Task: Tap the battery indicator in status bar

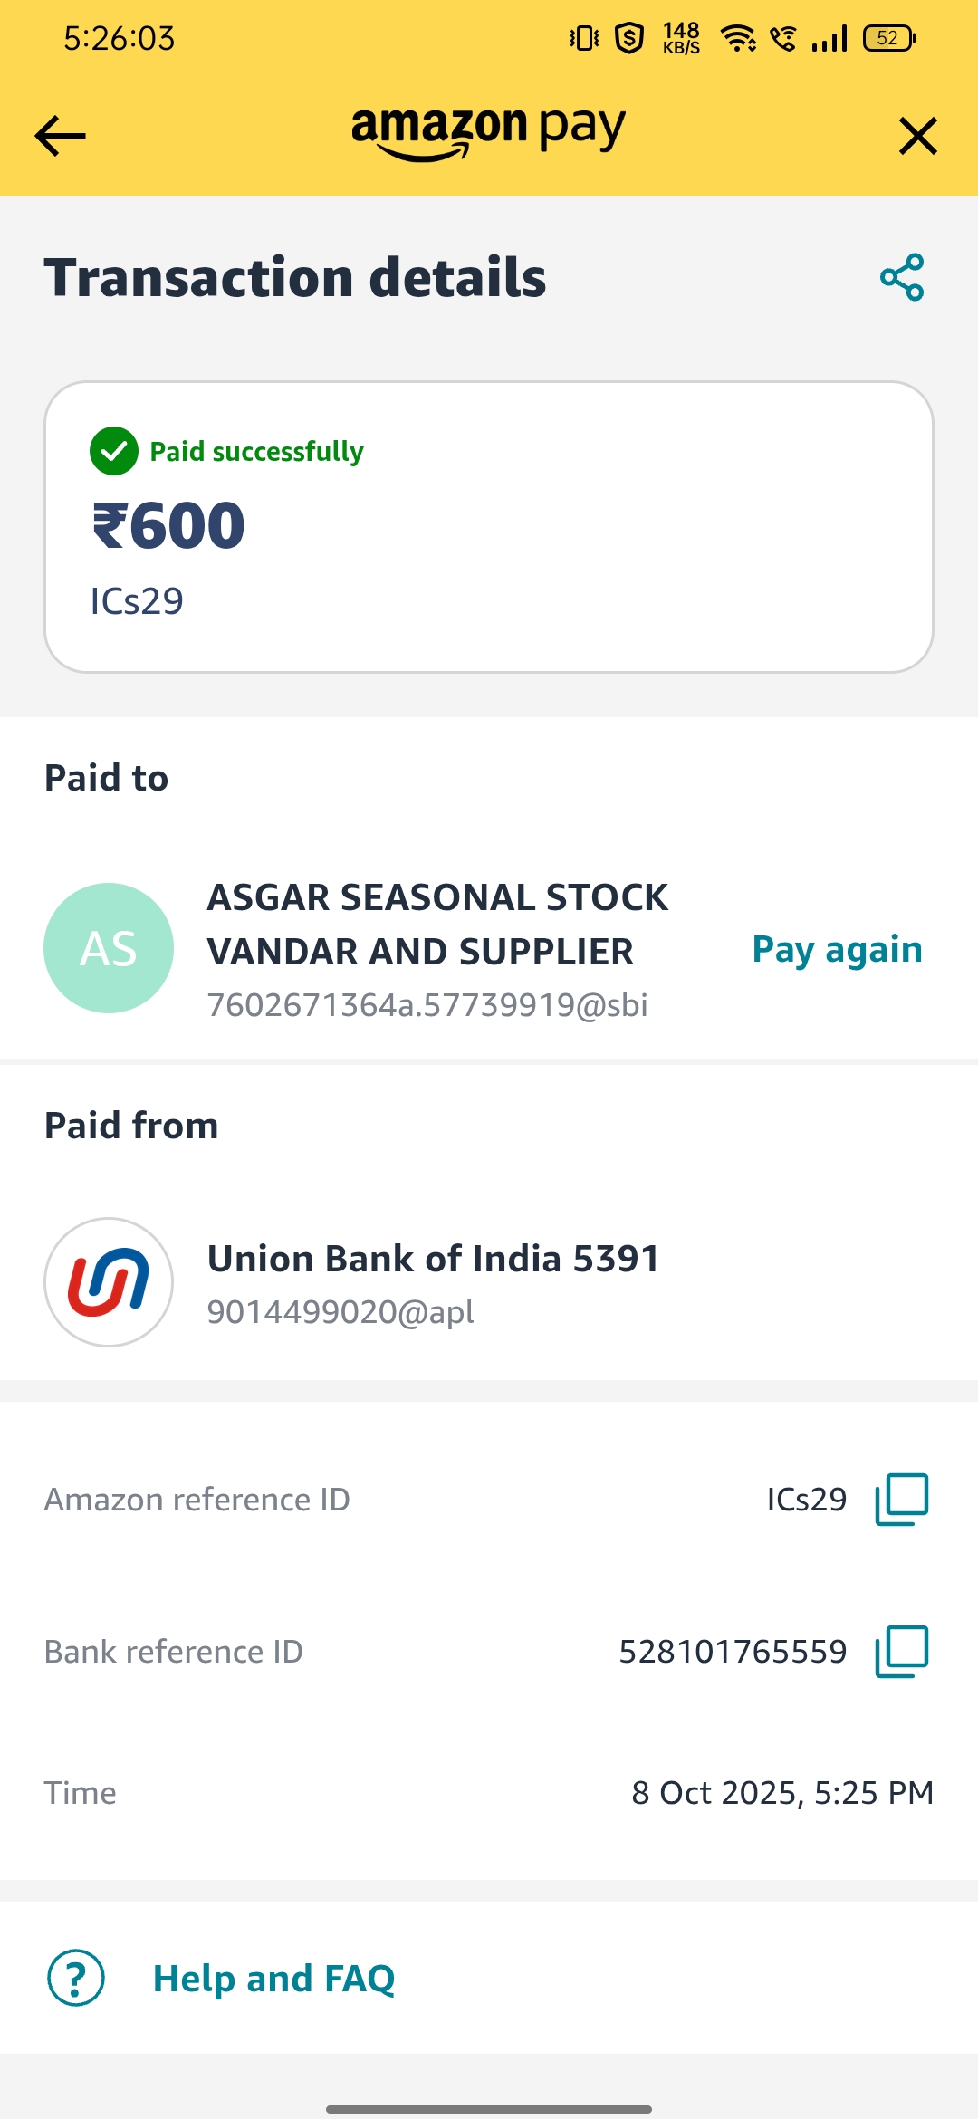Action: [x=889, y=38]
